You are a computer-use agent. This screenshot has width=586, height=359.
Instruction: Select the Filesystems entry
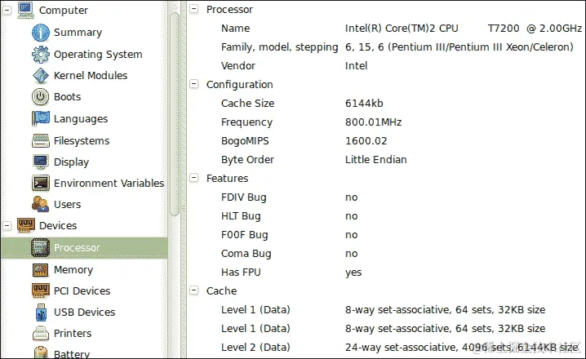82,141
